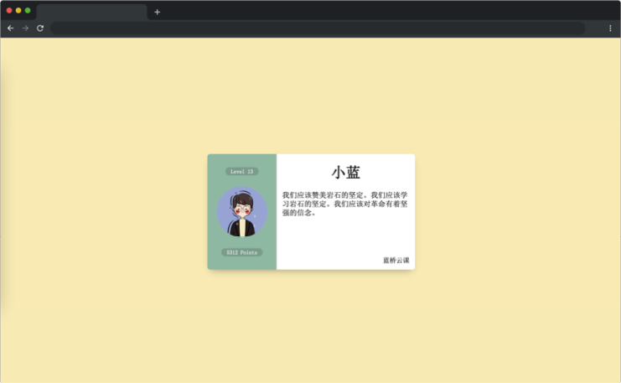Screen dimensions: 621x383
Task: Click the description paragraph about 岩石的坚定
Action: (x=344, y=204)
